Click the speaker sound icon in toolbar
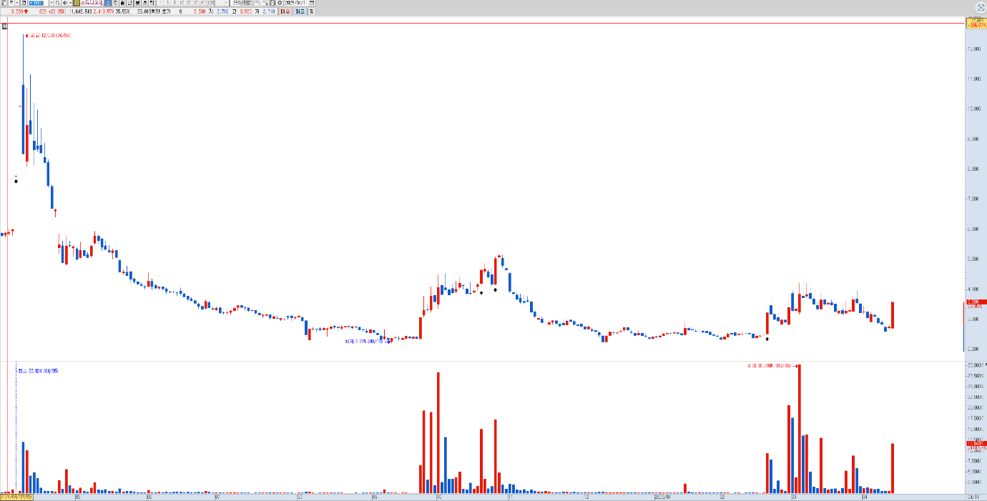987x501 pixels. [x=65, y=4]
